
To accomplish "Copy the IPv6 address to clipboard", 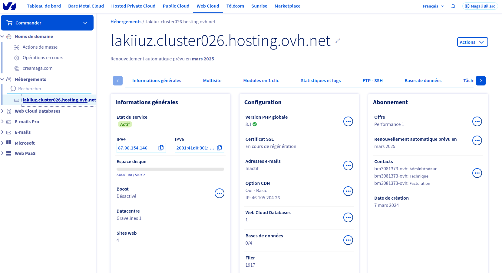I will click(219, 148).
